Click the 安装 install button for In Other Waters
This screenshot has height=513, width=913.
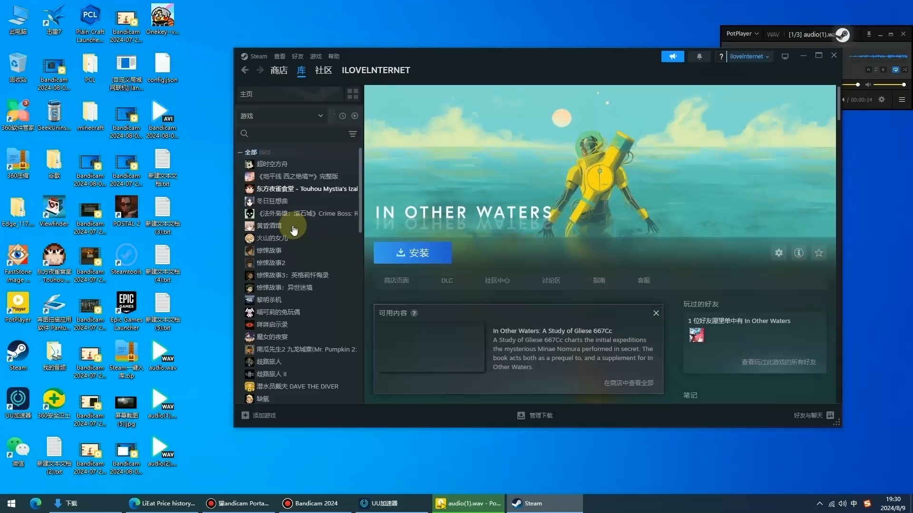click(x=412, y=252)
